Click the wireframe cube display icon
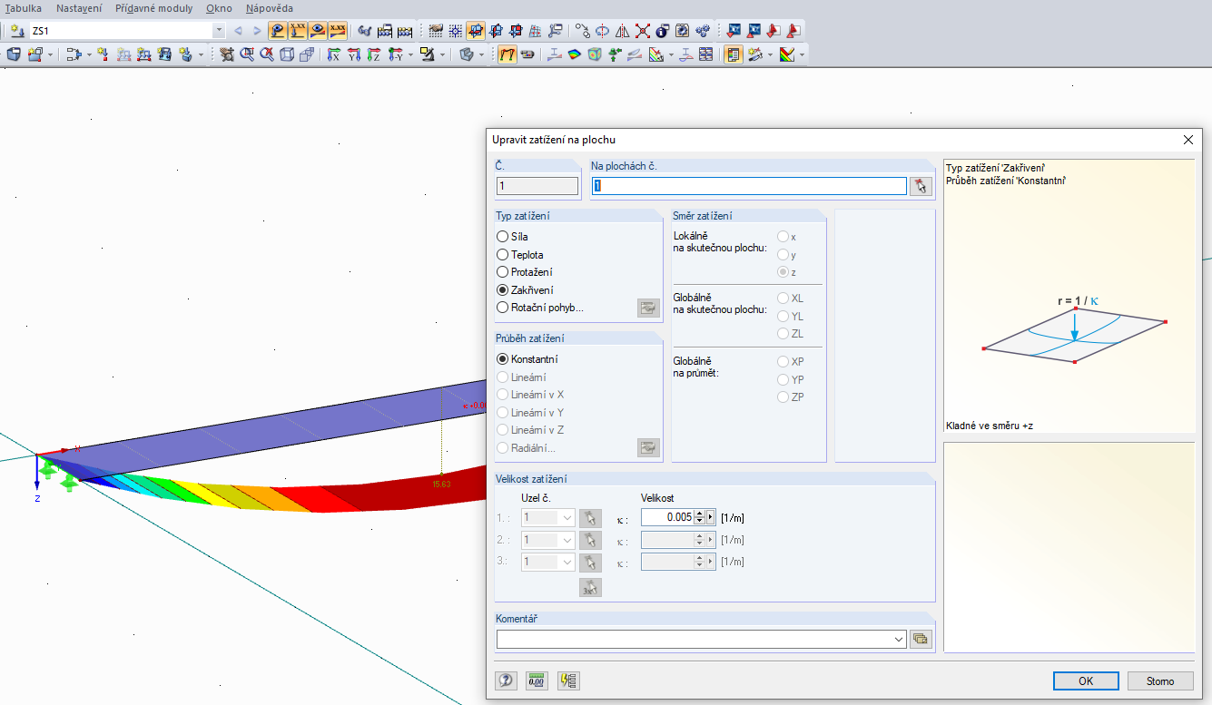This screenshot has height=705, width=1212. pos(287,54)
